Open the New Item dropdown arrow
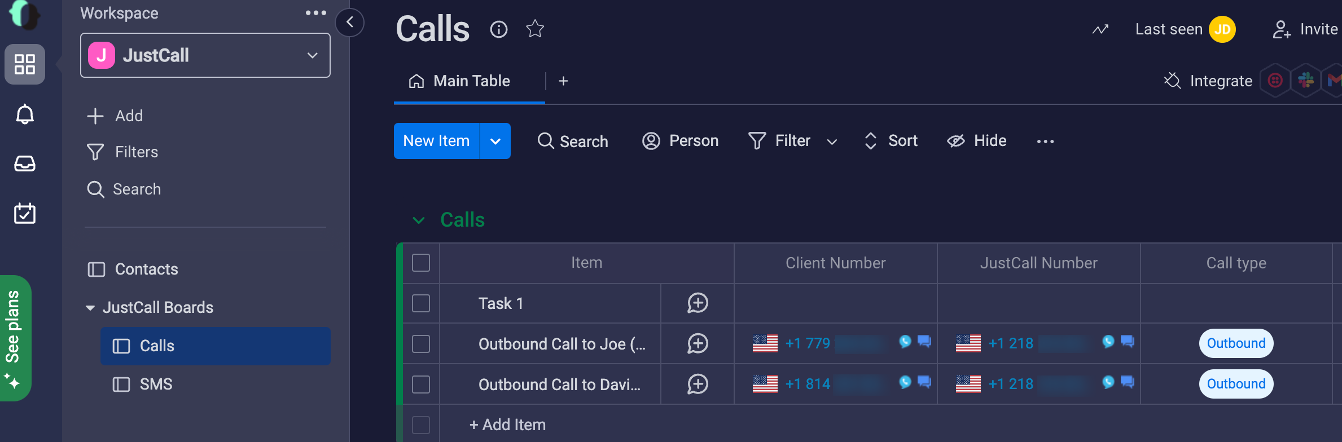The width and height of the screenshot is (1342, 442). click(495, 141)
